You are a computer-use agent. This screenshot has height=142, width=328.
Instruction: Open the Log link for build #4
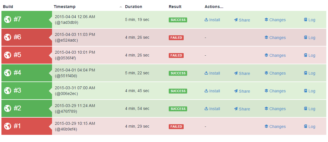309,73
